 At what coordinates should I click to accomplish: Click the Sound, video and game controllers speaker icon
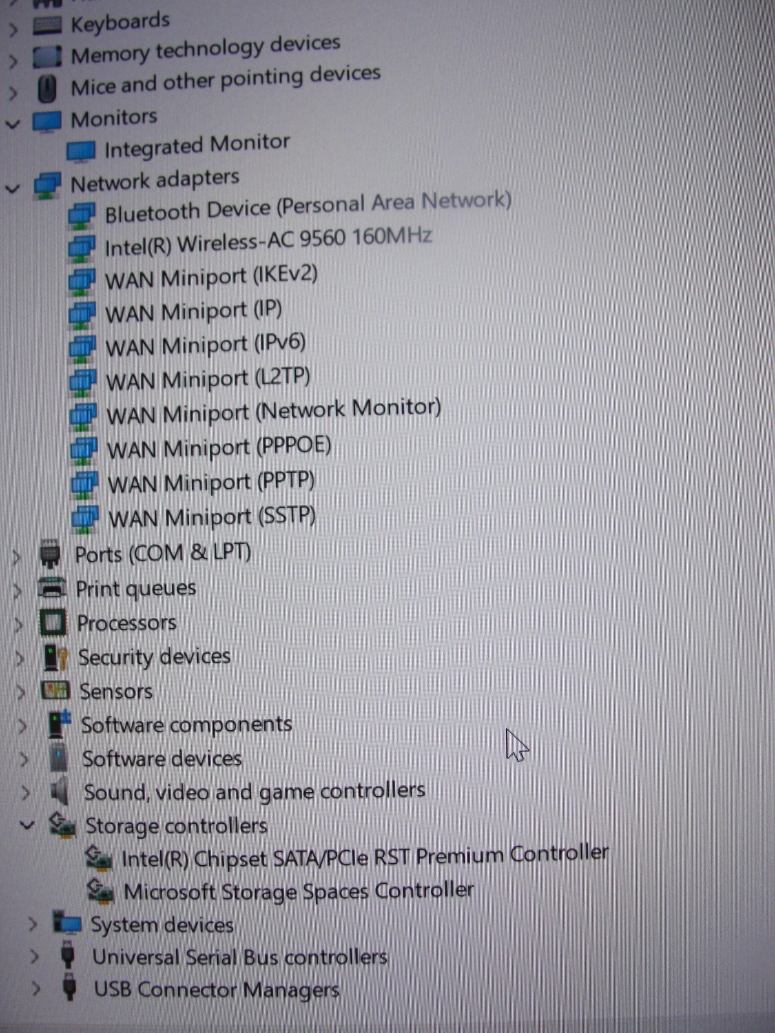point(60,792)
